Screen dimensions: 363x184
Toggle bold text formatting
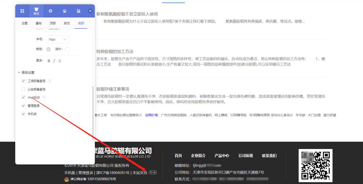(x=49, y=61)
